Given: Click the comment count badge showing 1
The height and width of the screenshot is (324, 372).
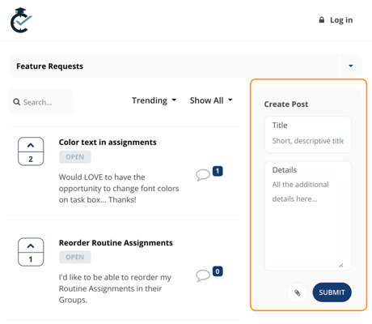Looking at the screenshot, I should 218,171.
